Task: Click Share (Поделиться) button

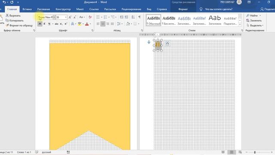Action: (x=267, y=9)
